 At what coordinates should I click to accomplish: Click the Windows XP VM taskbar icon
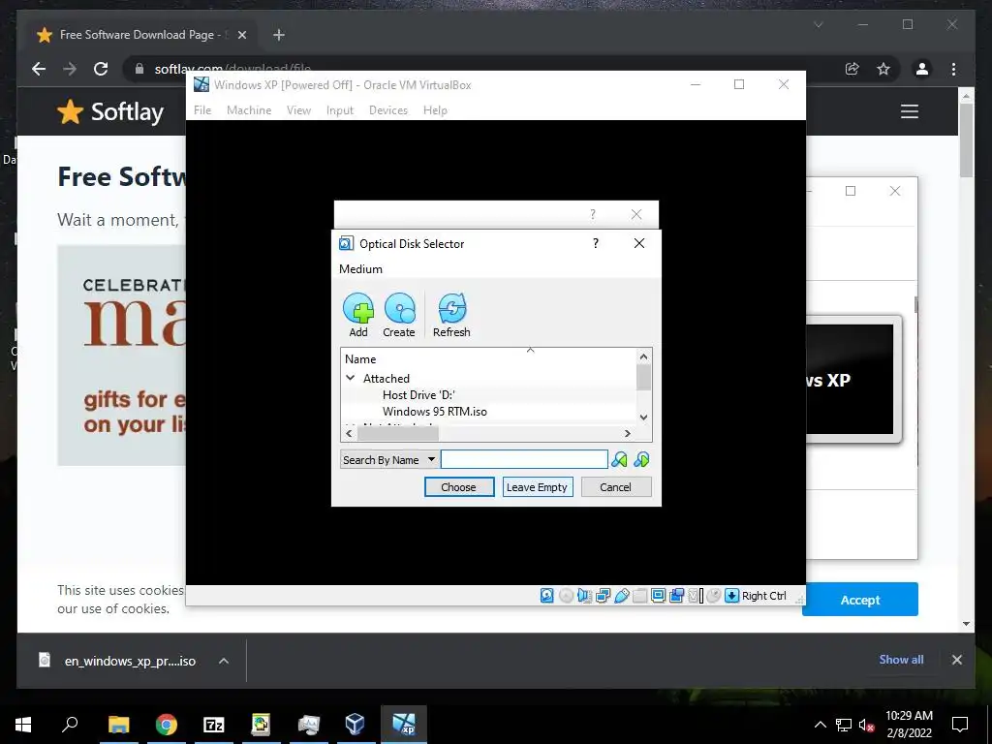point(404,725)
